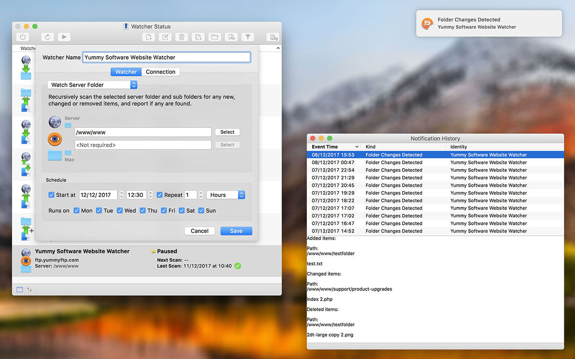Click the first watcher row download icon
575x359 pixels.
coord(26,67)
